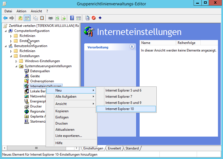Choose Internet Explorer 7 in submenu

126,97
